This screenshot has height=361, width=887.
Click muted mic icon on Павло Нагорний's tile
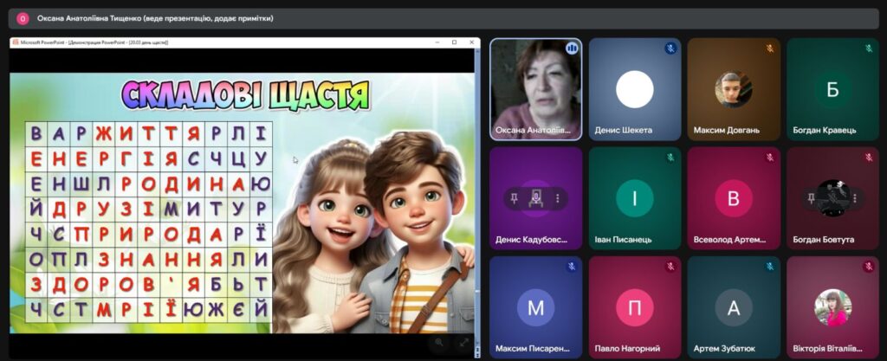tap(670, 267)
